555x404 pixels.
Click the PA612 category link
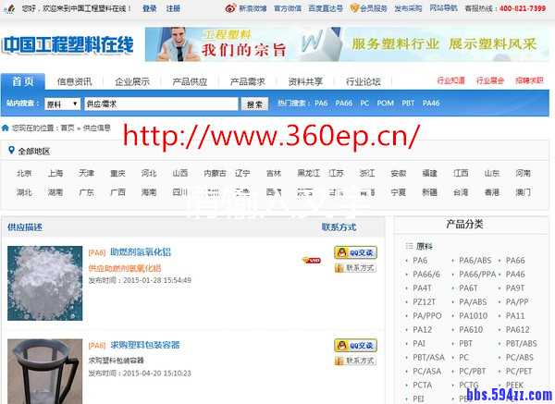point(517,330)
